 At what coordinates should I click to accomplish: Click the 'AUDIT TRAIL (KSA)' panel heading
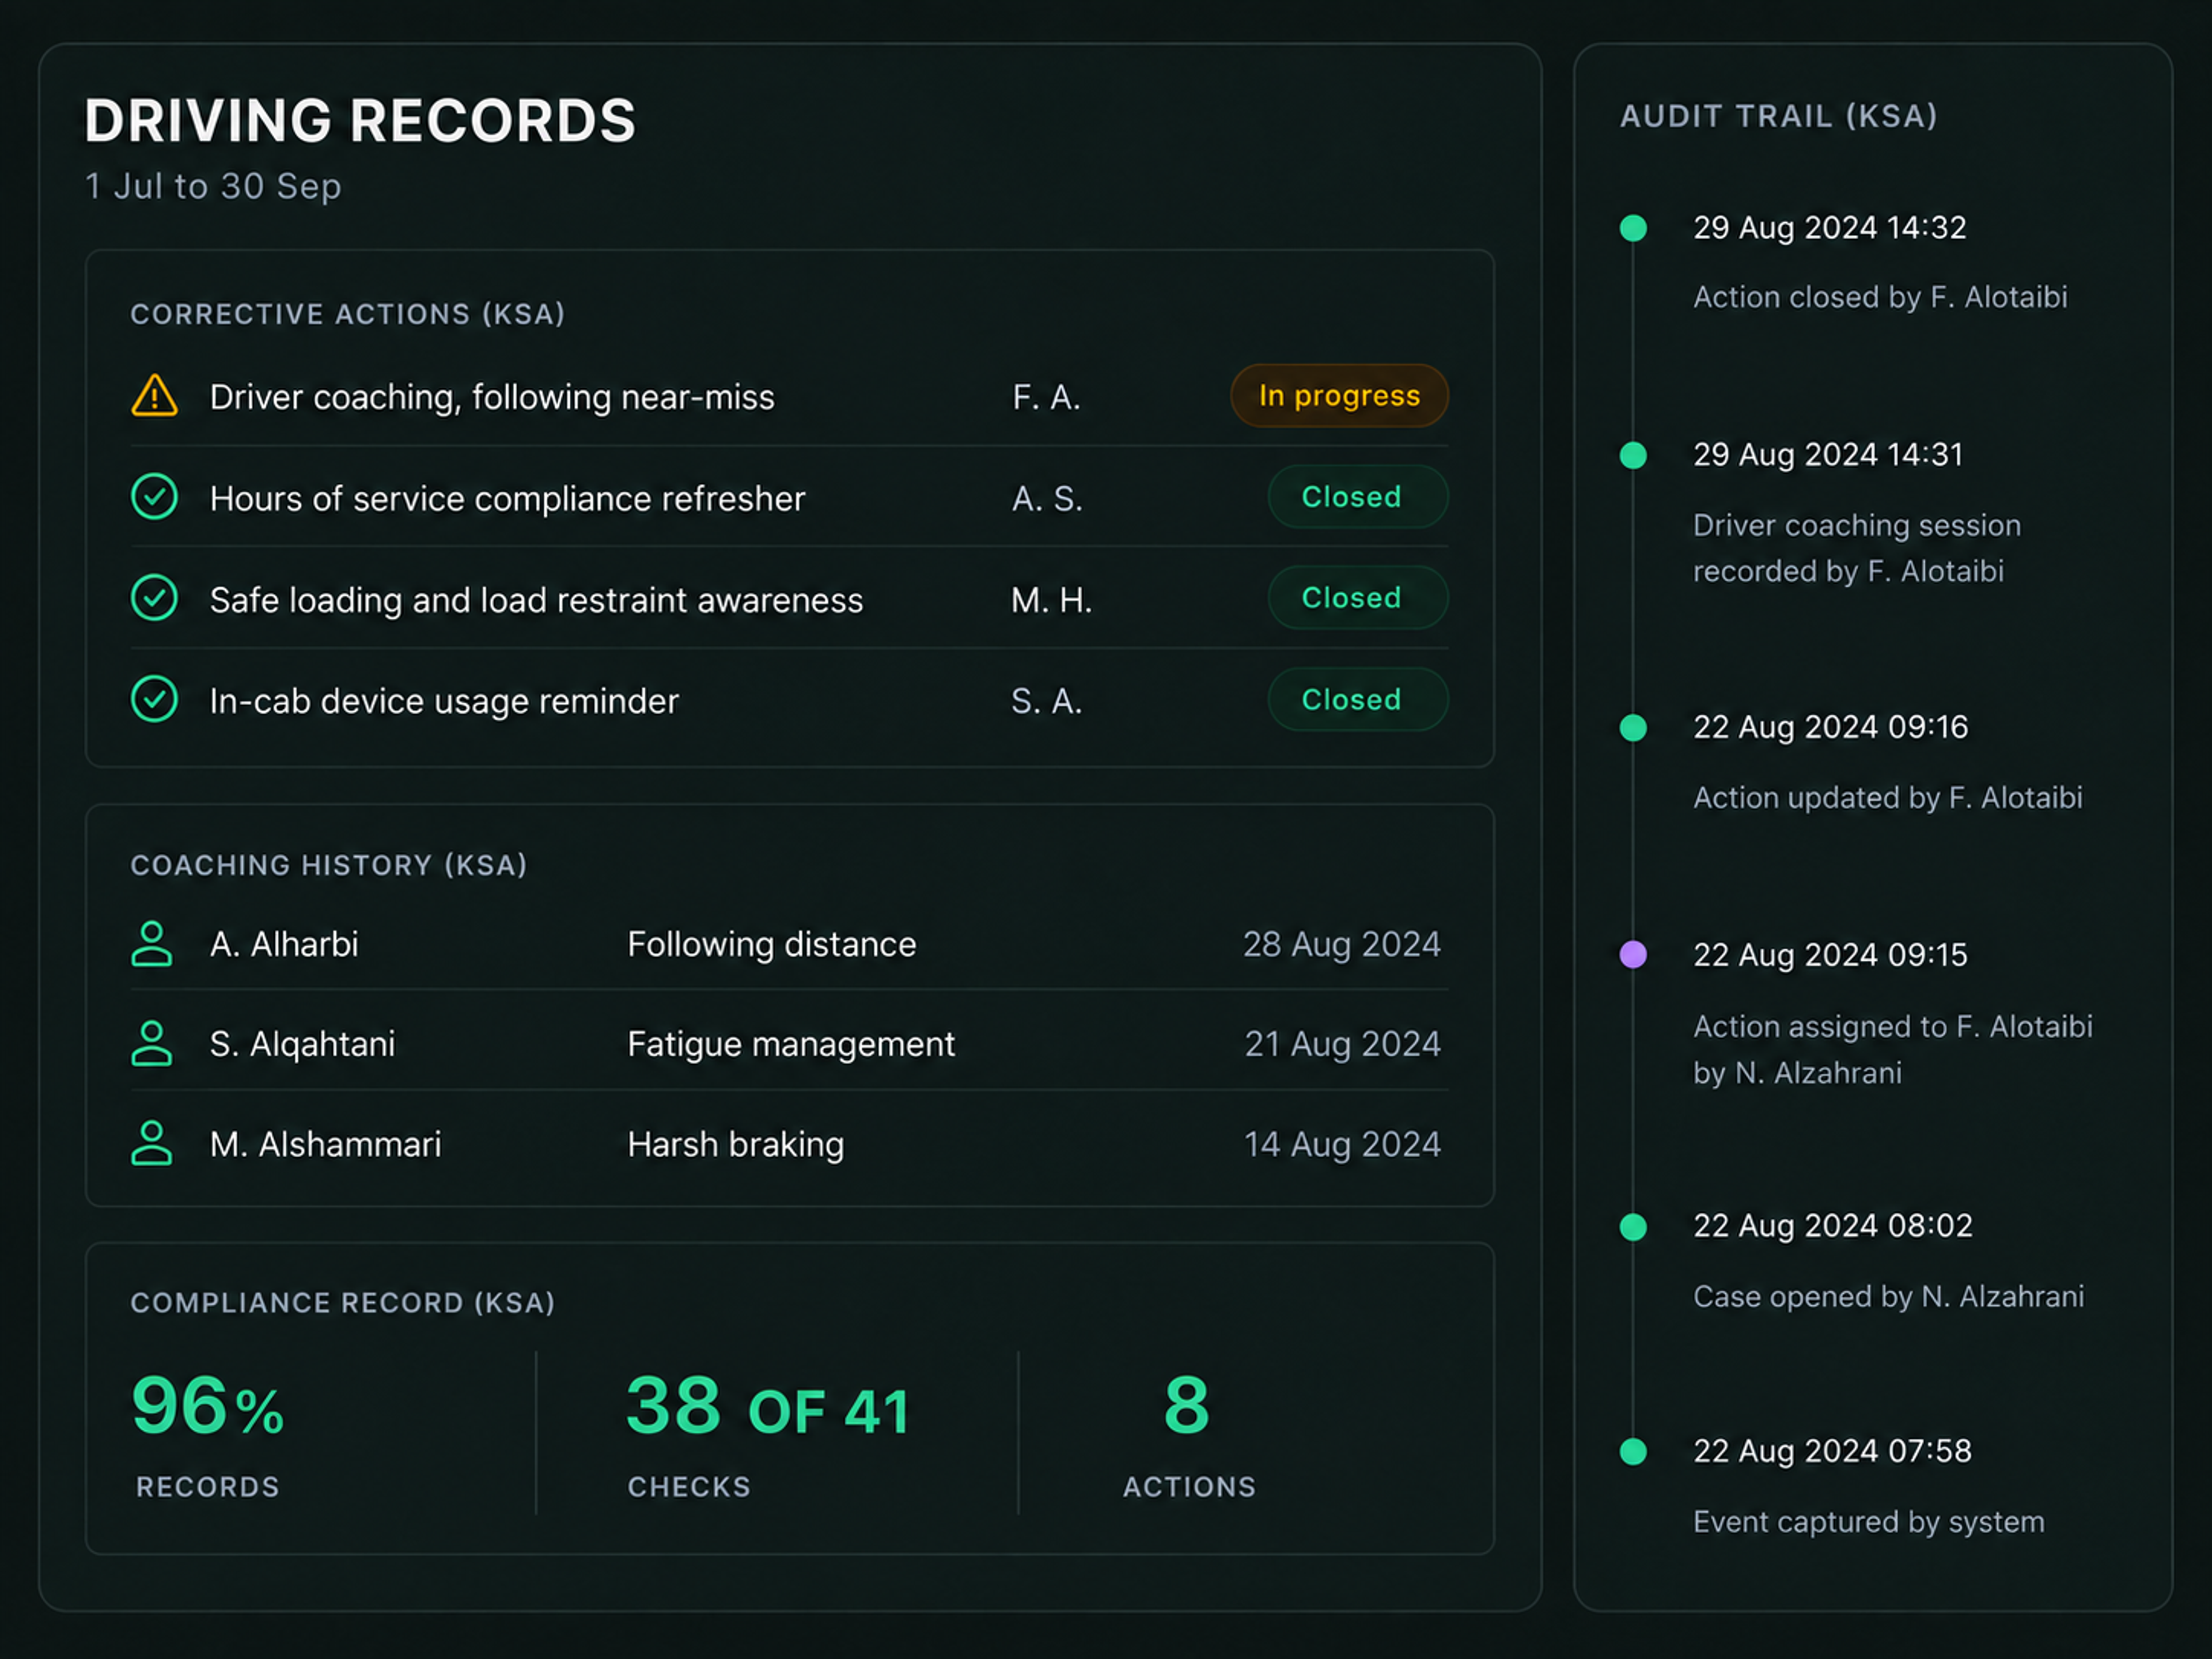(x=1779, y=116)
